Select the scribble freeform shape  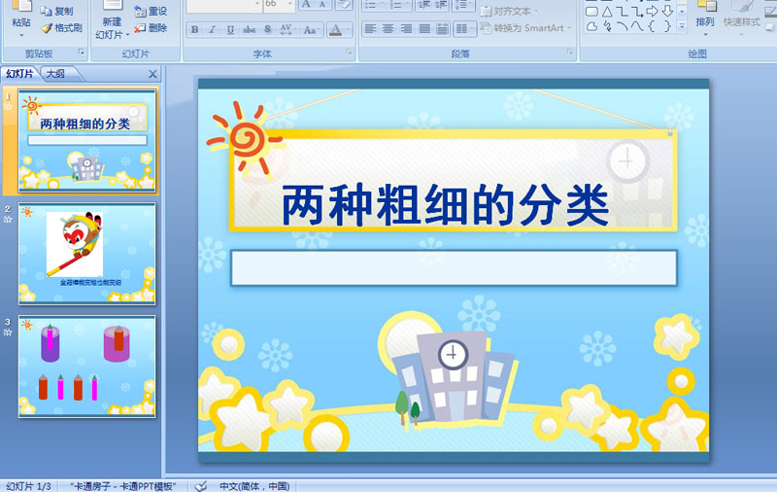point(607,26)
